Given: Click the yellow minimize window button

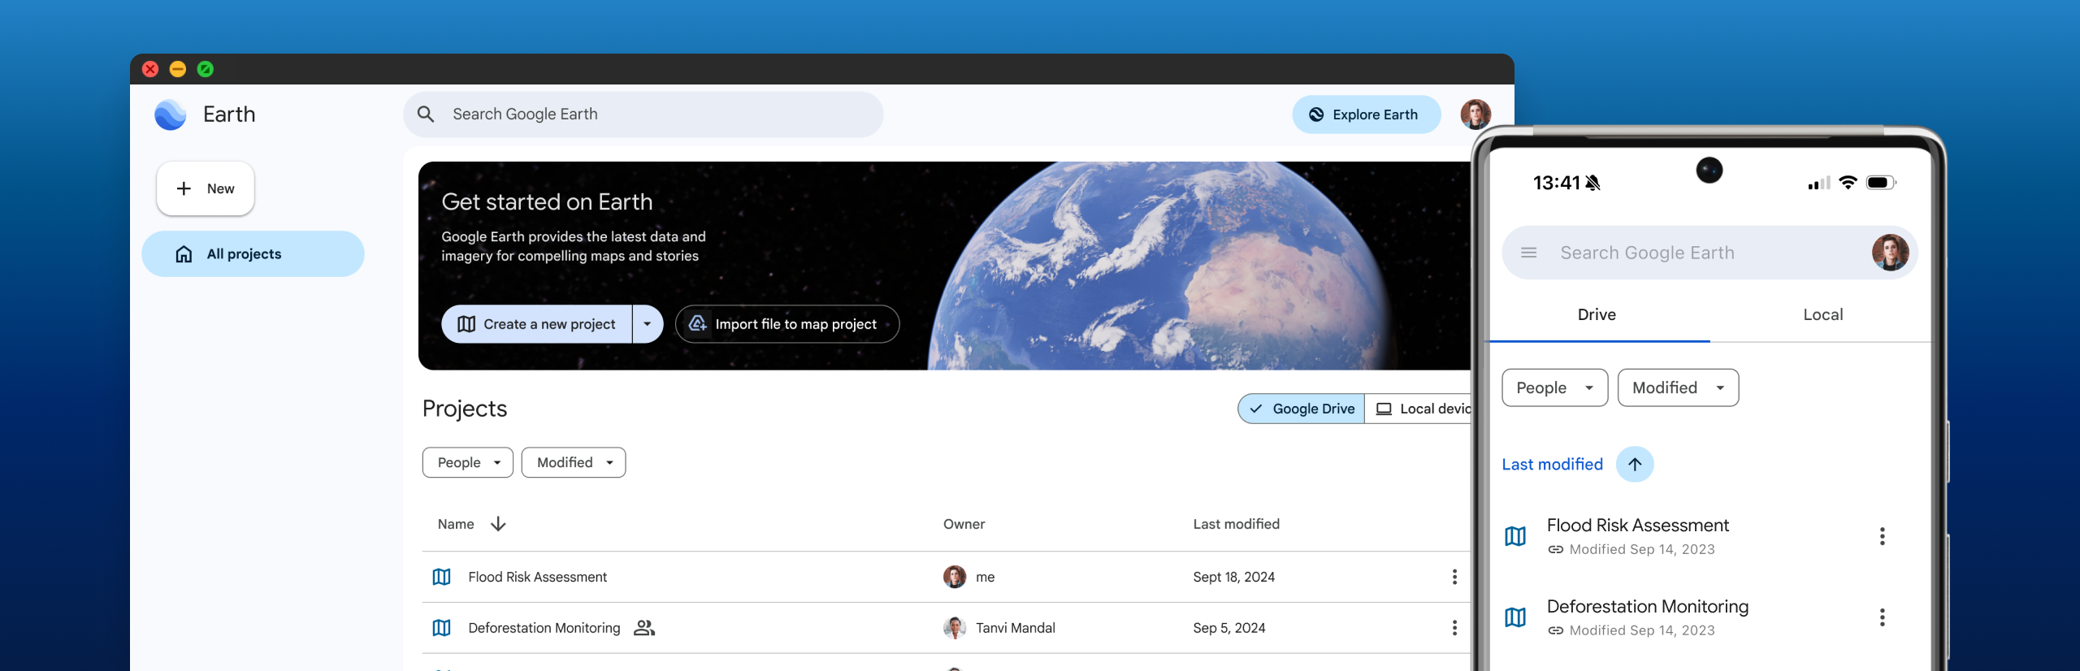Looking at the screenshot, I should tap(178, 69).
